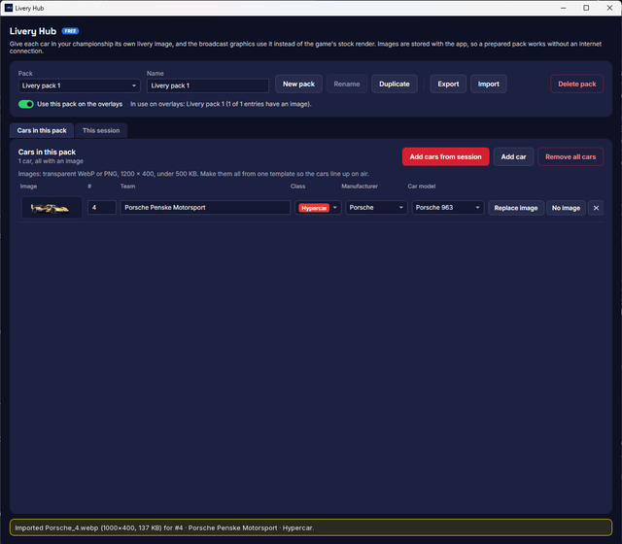Open the Hypercar class dropdown
622x544 pixels.
[x=318, y=208]
